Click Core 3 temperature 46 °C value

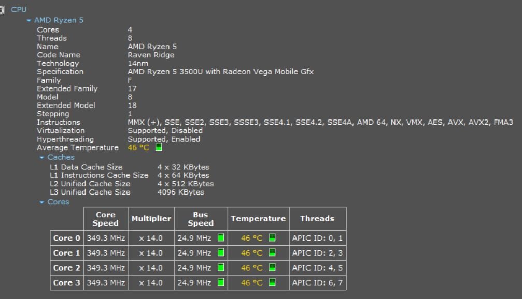(x=252, y=283)
